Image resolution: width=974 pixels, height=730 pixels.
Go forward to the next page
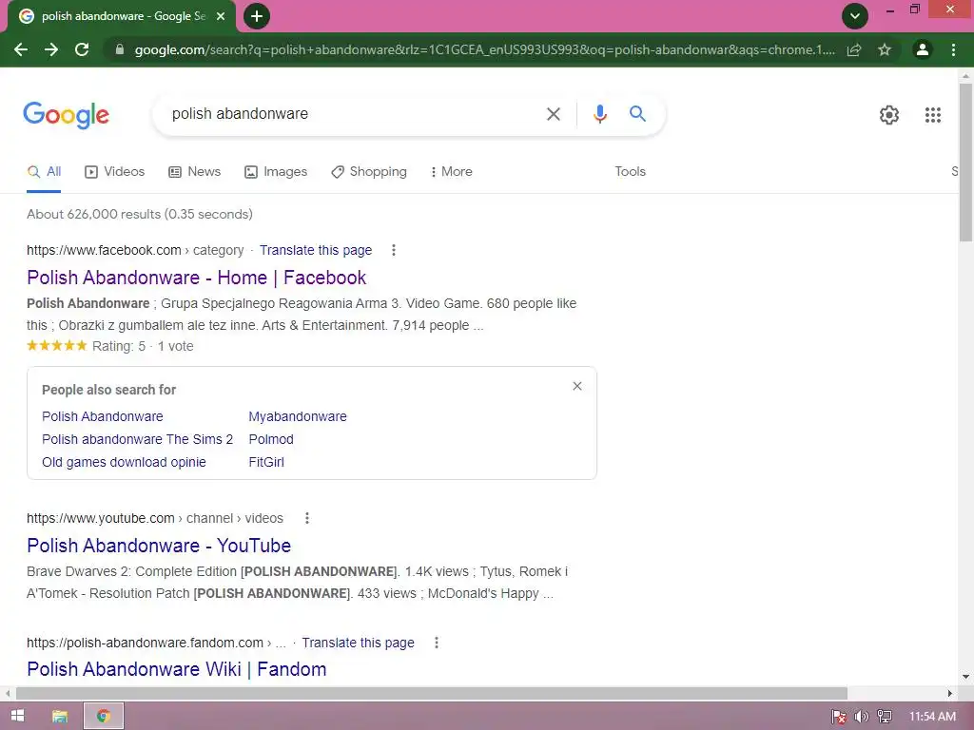(51, 49)
